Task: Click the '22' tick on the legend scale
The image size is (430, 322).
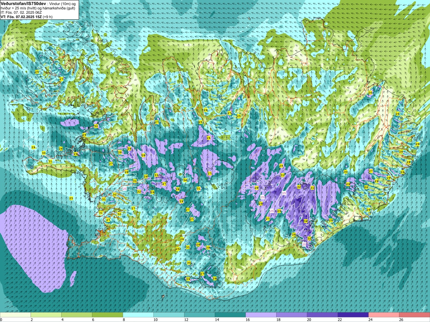Action: pyautogui.click(x=340, y=320)
